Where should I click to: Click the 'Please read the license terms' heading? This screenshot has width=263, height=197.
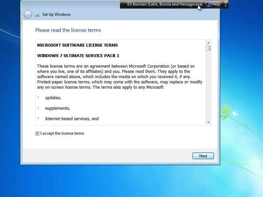click(x=68, y=30)
